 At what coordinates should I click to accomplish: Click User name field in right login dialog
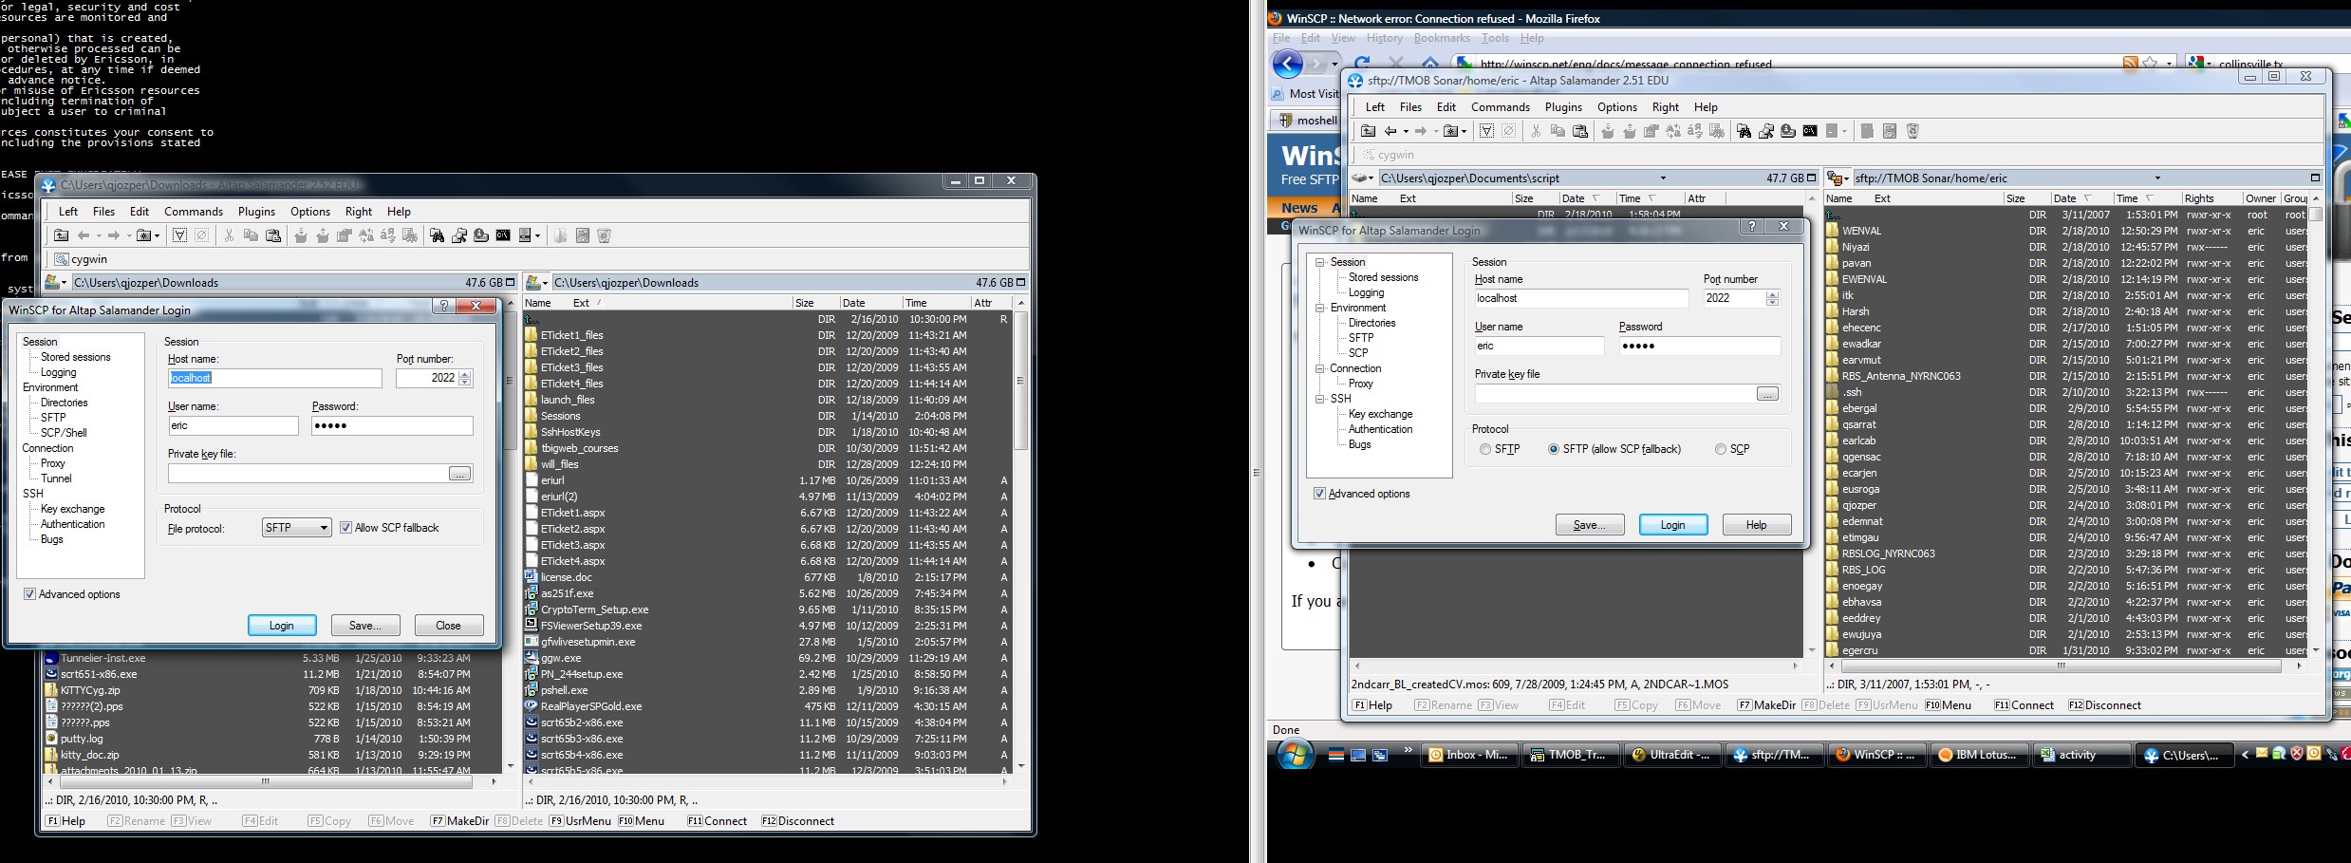1539,347
